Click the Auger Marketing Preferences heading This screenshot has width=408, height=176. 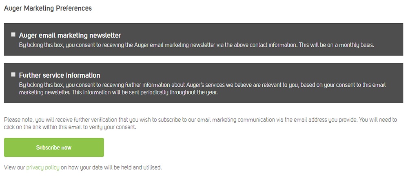(48, 8)
